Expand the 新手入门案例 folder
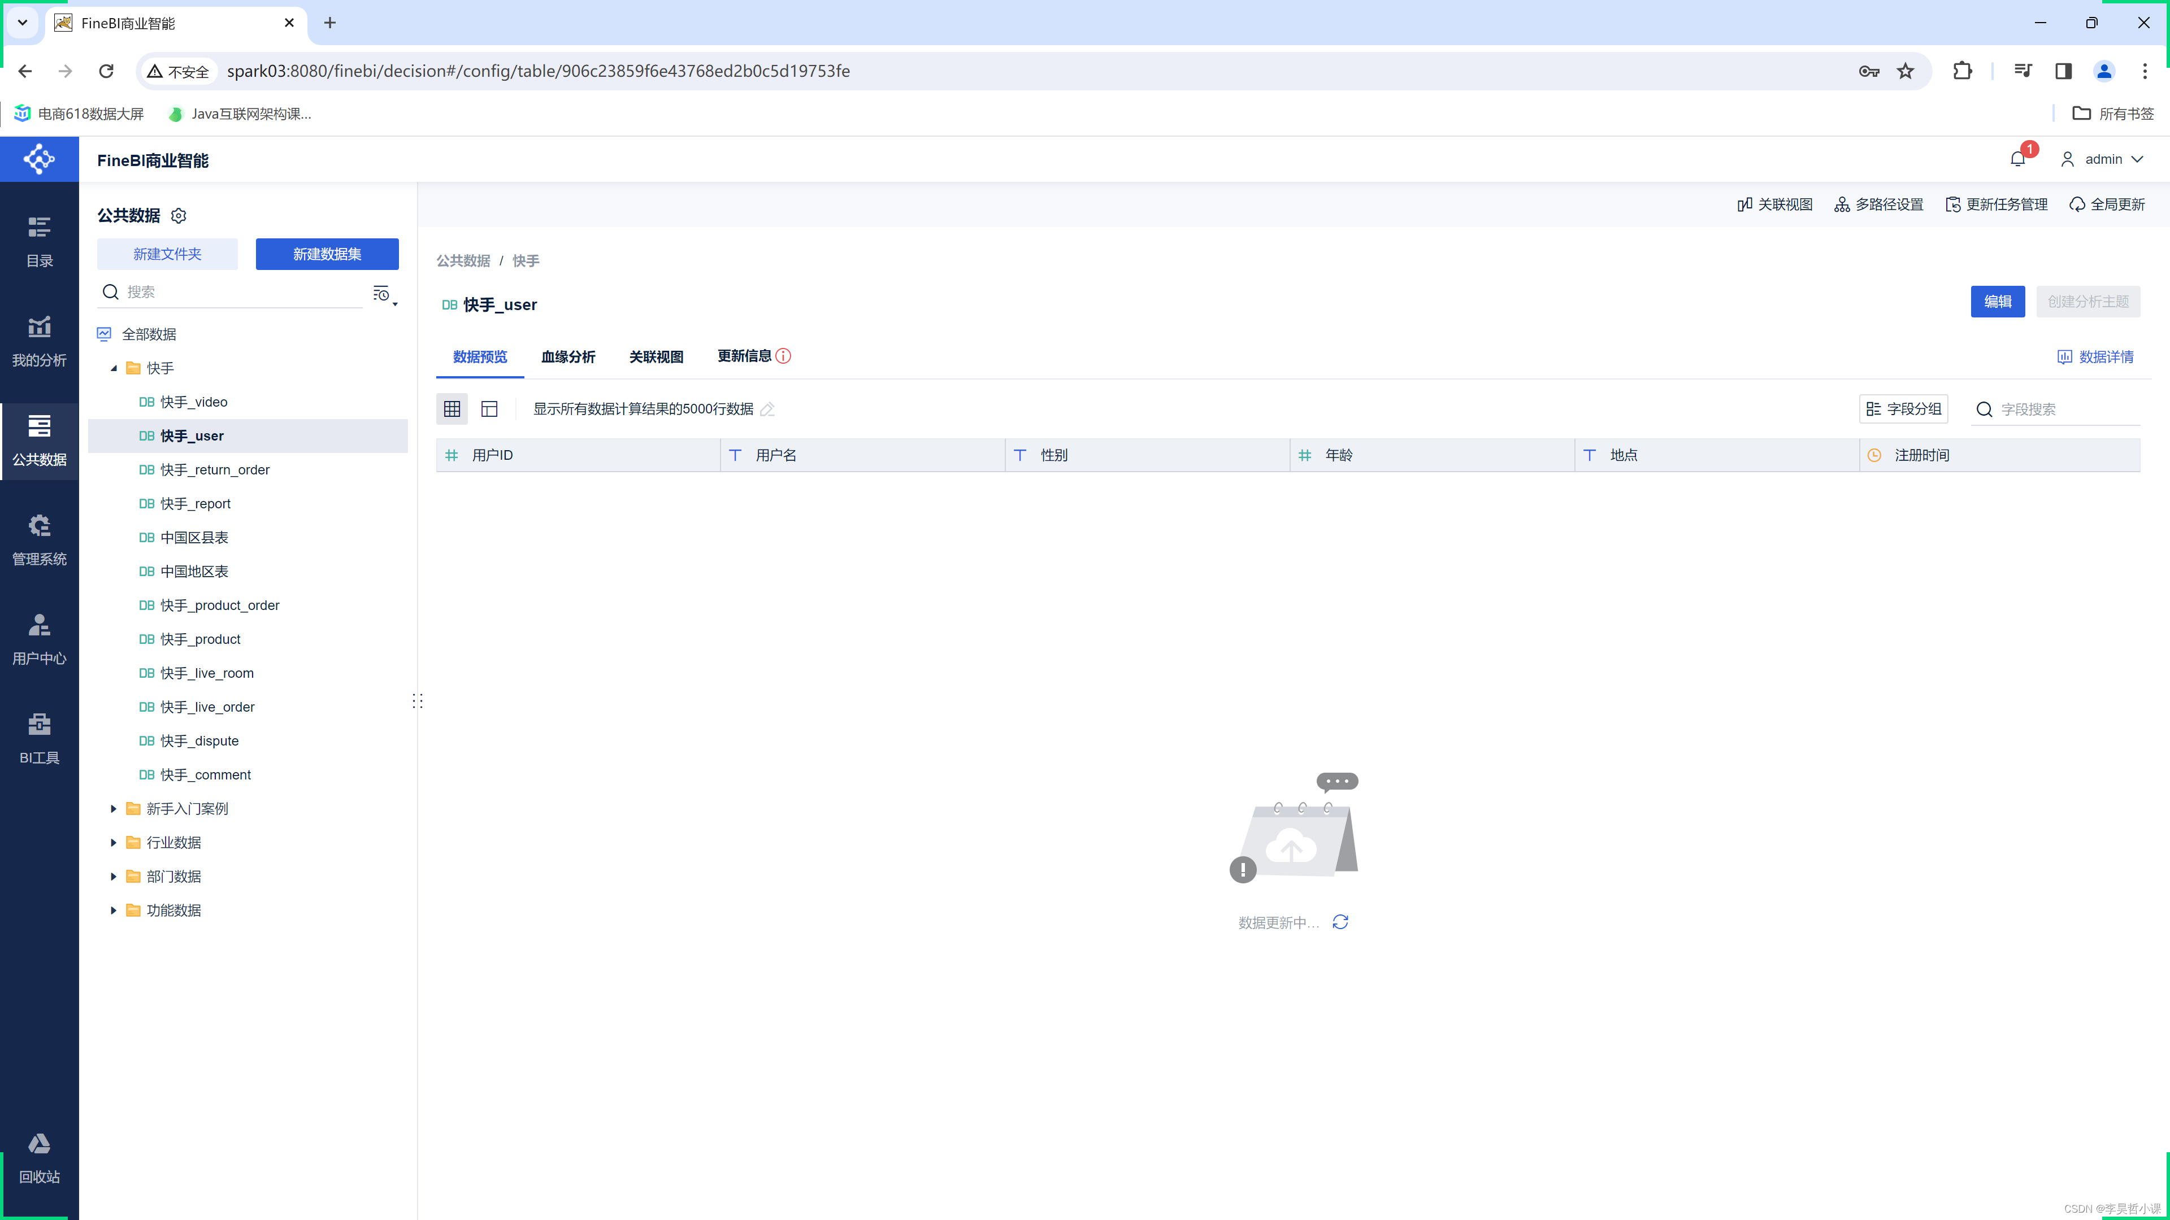The image size is (2170, 1220). [114, 808]
